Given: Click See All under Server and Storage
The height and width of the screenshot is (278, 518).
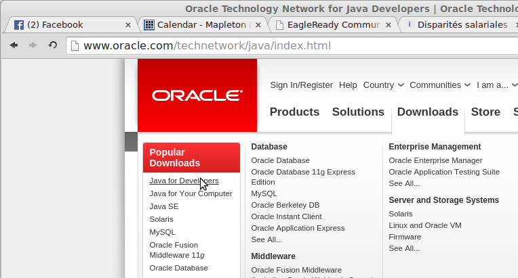Looking at the screenshot, I should point(404,248).
